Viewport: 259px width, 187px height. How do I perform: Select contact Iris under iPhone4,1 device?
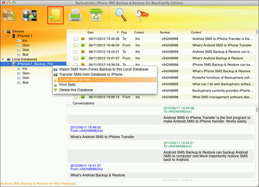(25, 41)
